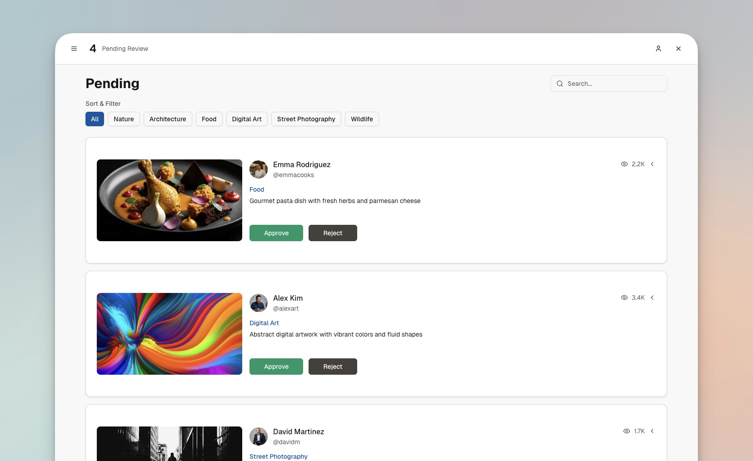Viewport: 753px width, 461px height.
Task: Expand chevron on David Martinez's card
Action: [652, 431]
